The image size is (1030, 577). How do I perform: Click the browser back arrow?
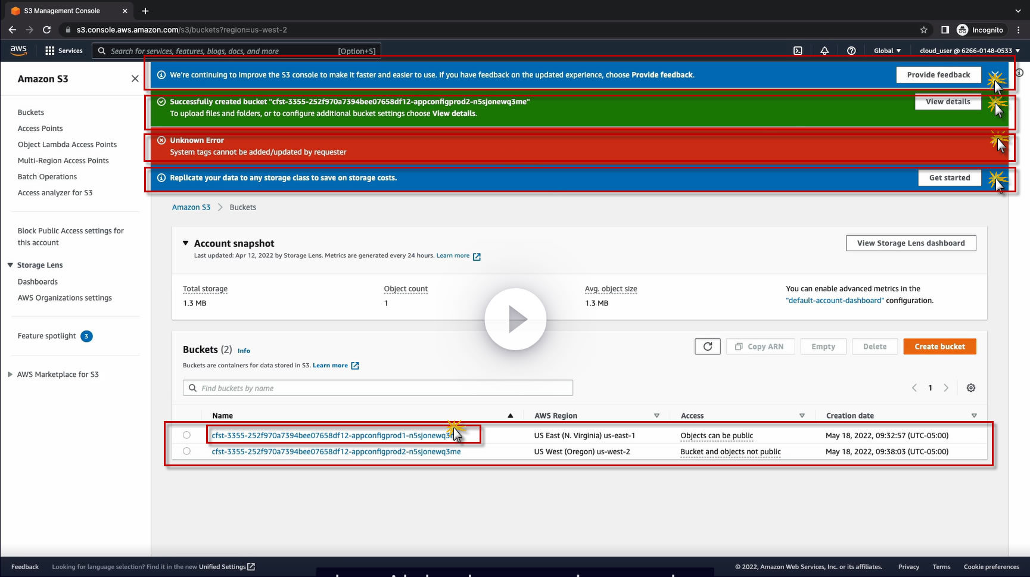tap(13, 30)
